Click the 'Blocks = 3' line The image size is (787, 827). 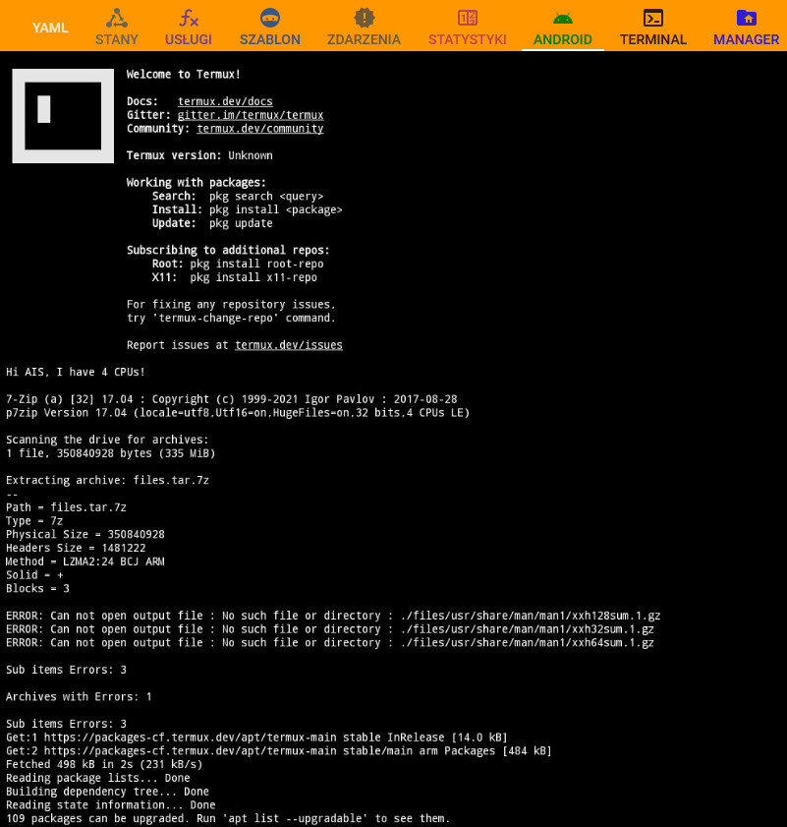37,589
